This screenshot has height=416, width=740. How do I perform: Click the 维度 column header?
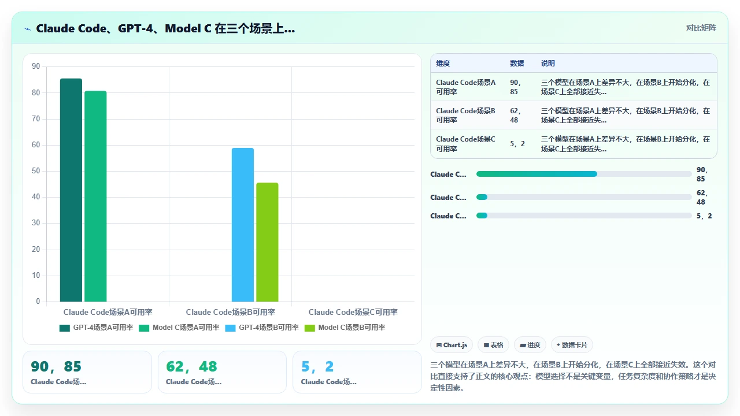pos(443,64)
